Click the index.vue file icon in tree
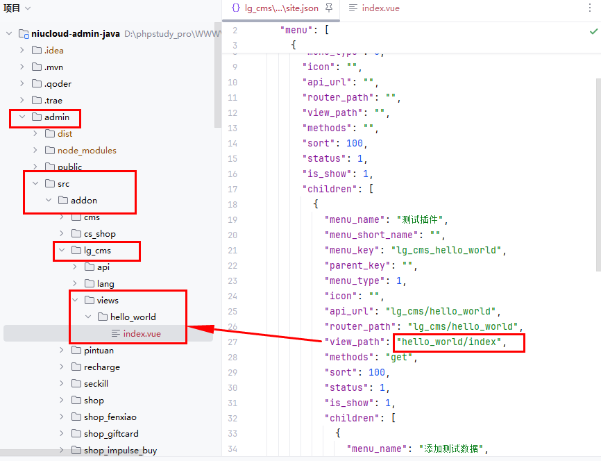Screen dimensions: 601x461 (115, 334)
